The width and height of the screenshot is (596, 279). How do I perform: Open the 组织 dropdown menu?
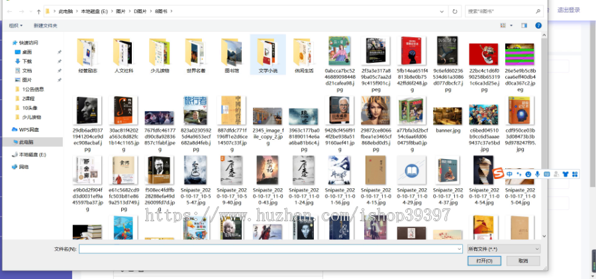[16, 25]
